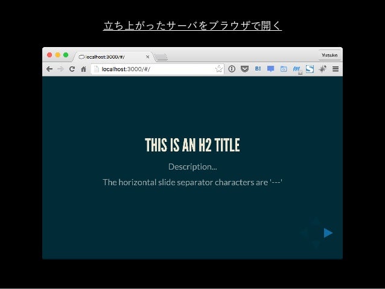Open the 1Password extension icon
Image resolution: width=385 pixels, height=289 pixels.
pos(232,69)
